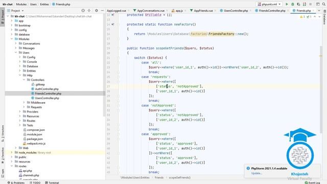This screenshot has width=327, height=184.
Task: Click the \Modules\Users\Entities breadcrumb
Action: click(x=135, y=177)
